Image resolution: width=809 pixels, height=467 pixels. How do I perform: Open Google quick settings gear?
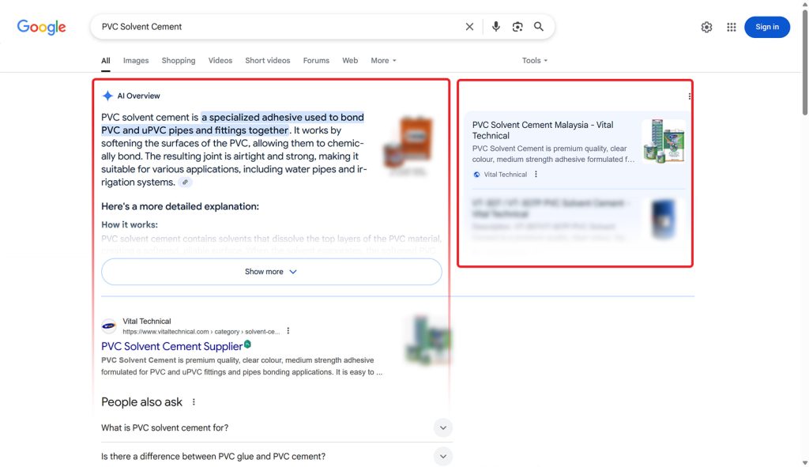point(706,28)
